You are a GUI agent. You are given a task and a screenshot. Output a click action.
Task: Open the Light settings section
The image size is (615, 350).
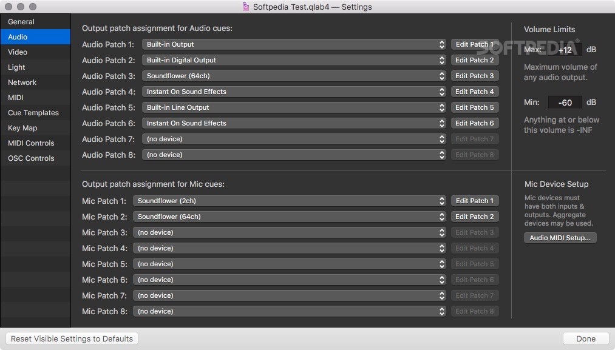click(x=35, y=67)
